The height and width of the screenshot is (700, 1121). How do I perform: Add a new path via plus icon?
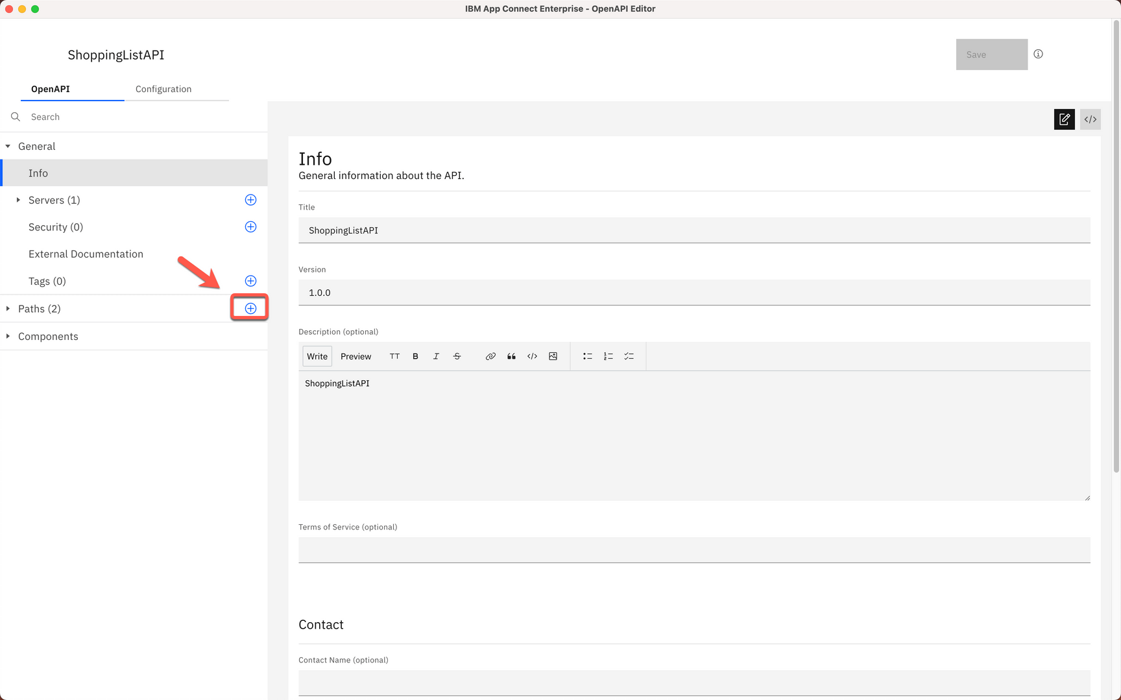pyautogui.click(x=250, y=308)
